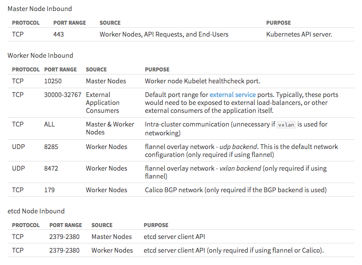Click Master & Worker Nodes source cell
This screenshot has height=265, width=362.
[x=110, y=128]
